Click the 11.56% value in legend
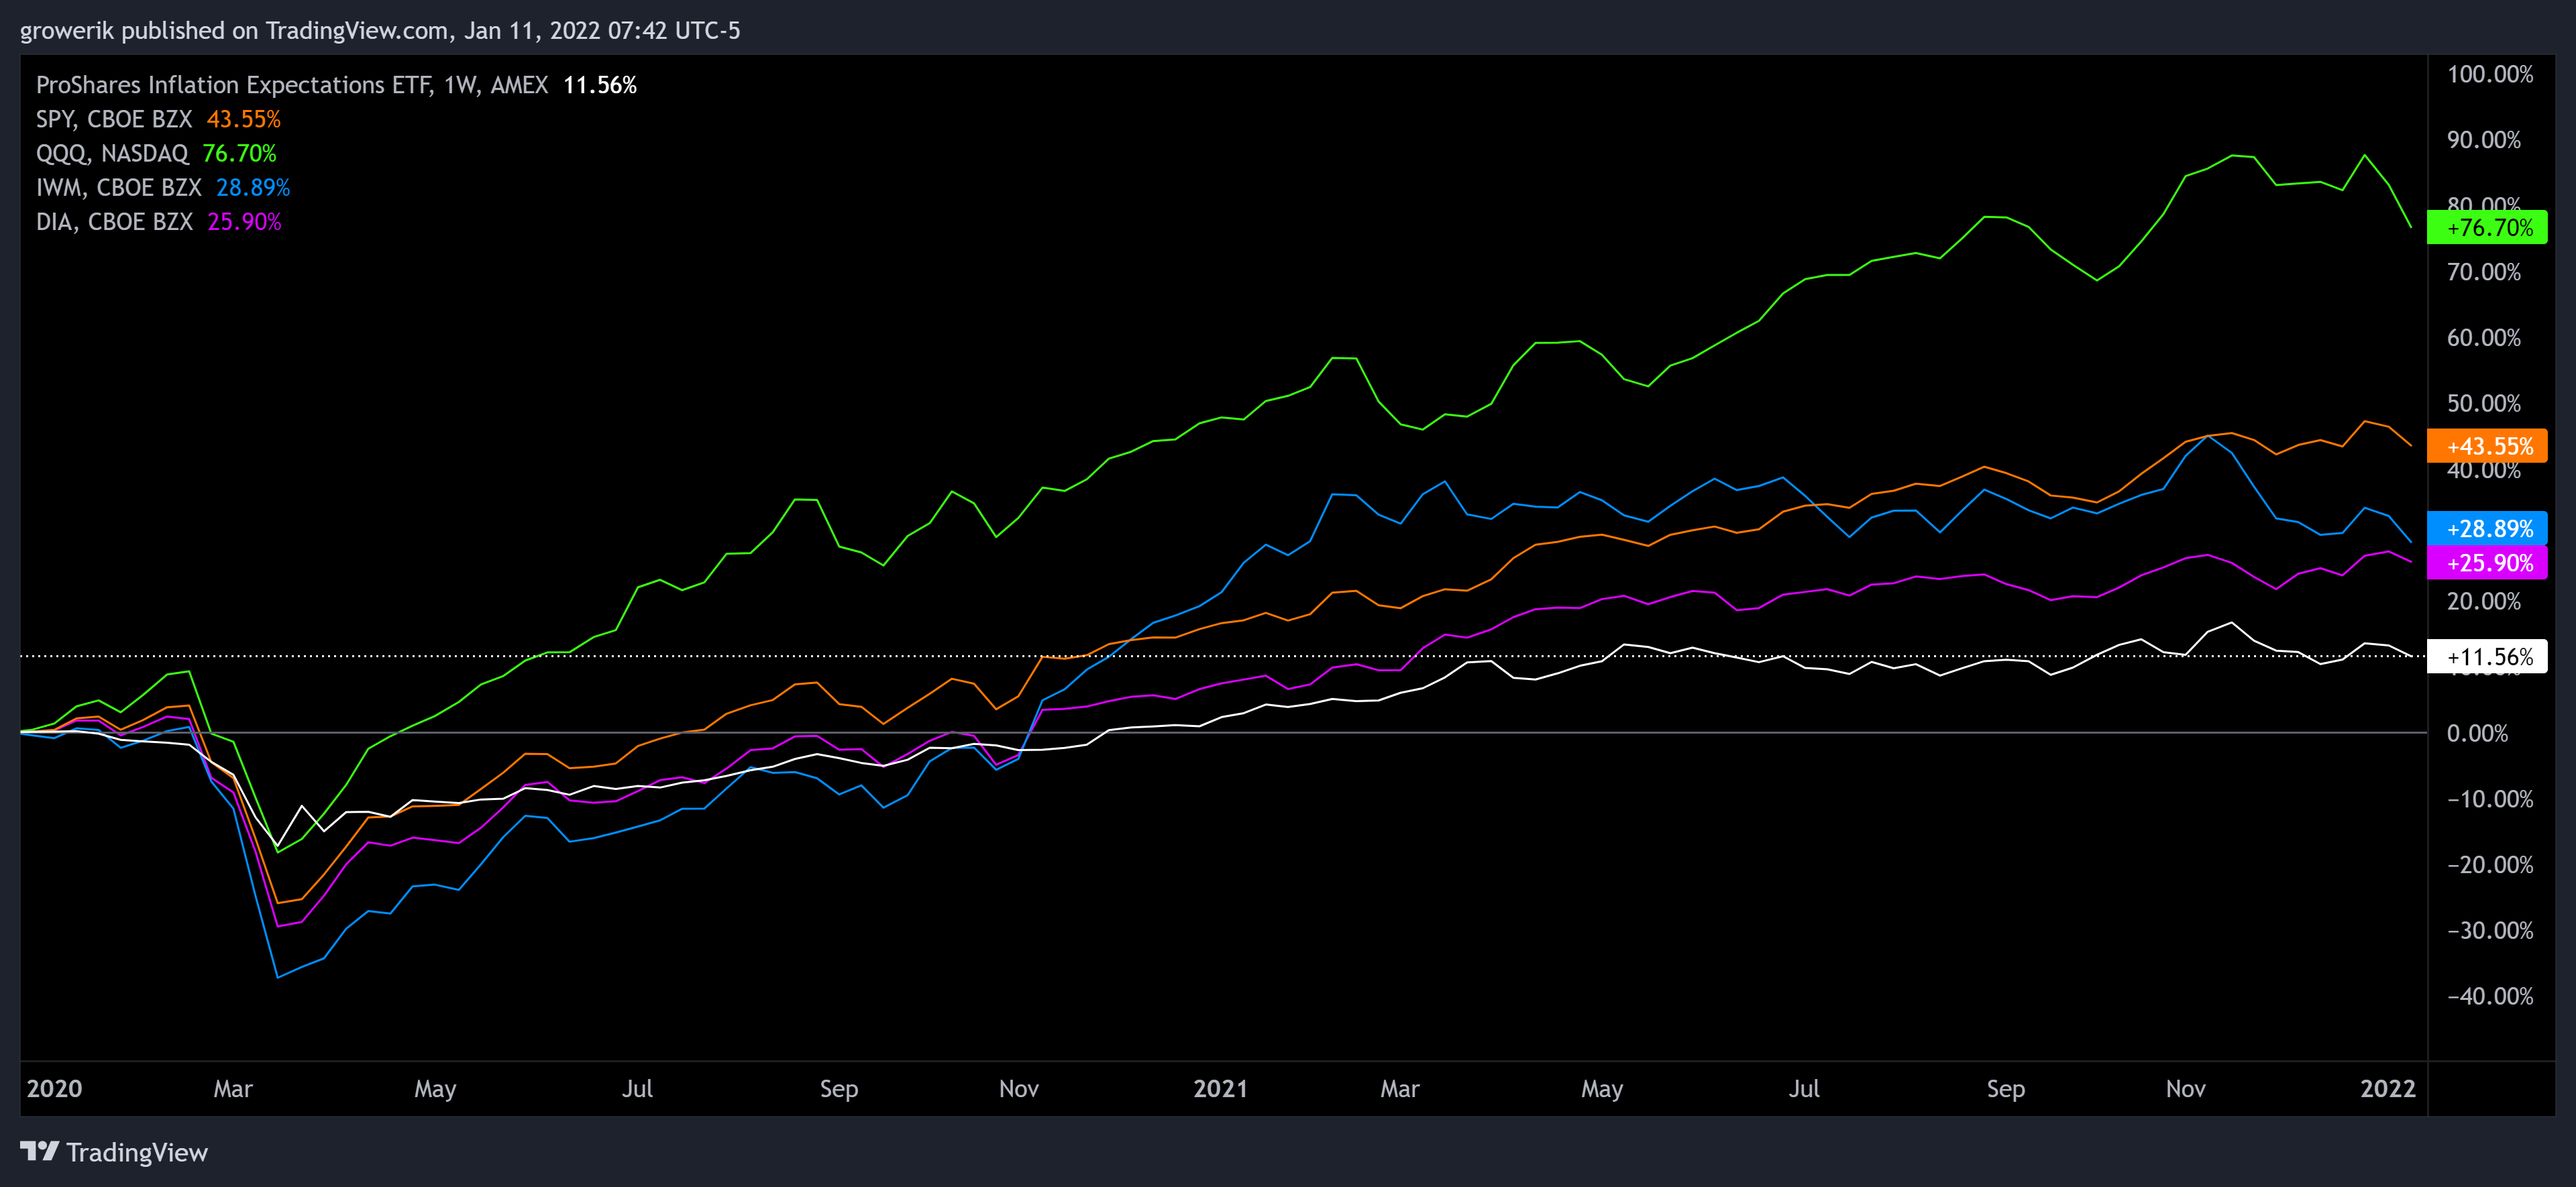Screen dimensions: 2576x1187 [600, 85]
